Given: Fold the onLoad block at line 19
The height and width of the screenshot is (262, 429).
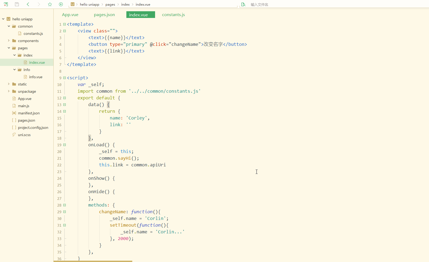Looking at the screenshot, I should point(64,145).
